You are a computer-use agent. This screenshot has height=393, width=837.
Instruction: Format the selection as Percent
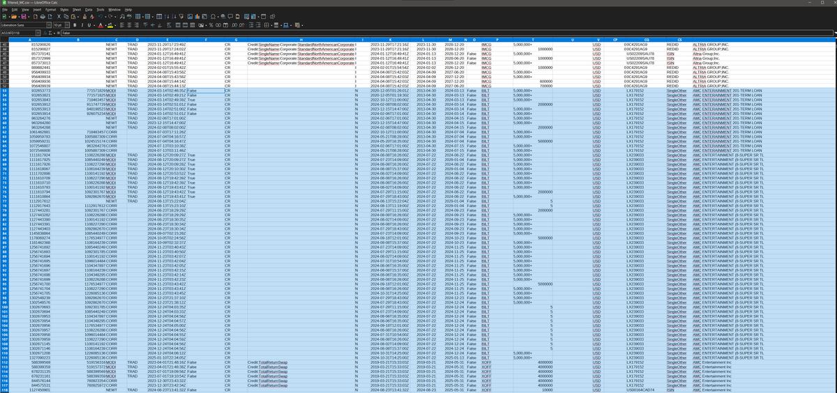pos(211,25)
